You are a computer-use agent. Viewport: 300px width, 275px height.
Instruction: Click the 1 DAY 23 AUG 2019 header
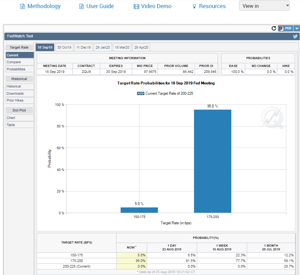coord(172,247)
